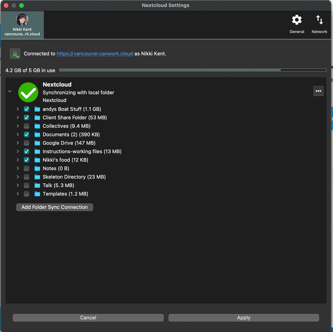Click Talk folder icon
This screenshot has height=332, width=333.
tap(37, 185)
